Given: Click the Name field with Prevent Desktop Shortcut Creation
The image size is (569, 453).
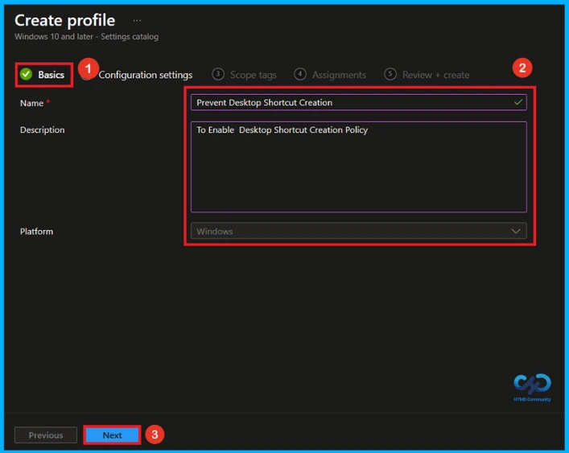Looking at the screenshot, I should click(358, 103).
